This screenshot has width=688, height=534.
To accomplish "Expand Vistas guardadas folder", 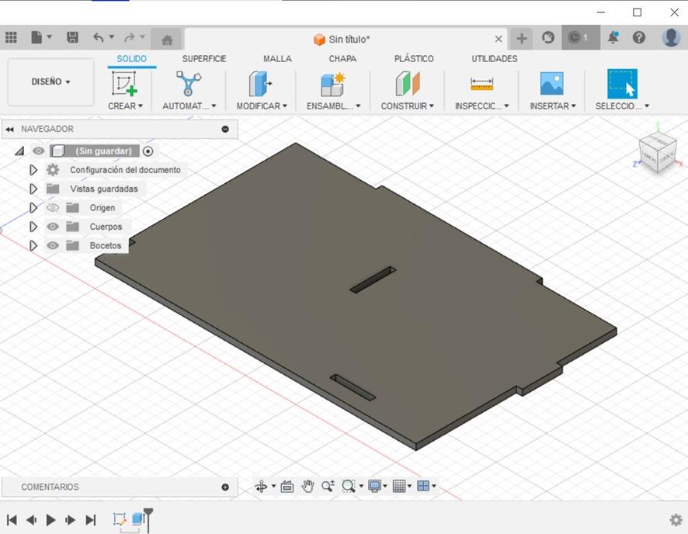I will pyautogui.click(x=33, y=189).
